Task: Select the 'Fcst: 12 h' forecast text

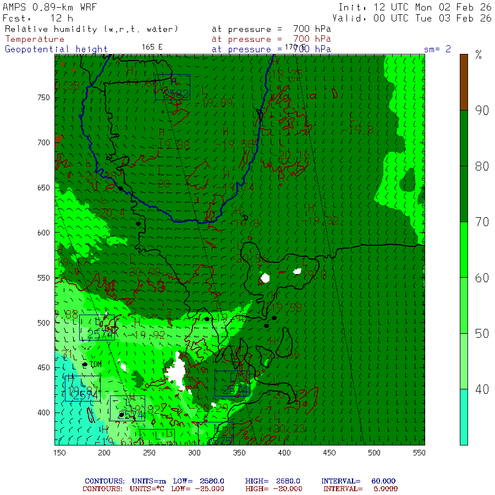Action: pos(38,18)
